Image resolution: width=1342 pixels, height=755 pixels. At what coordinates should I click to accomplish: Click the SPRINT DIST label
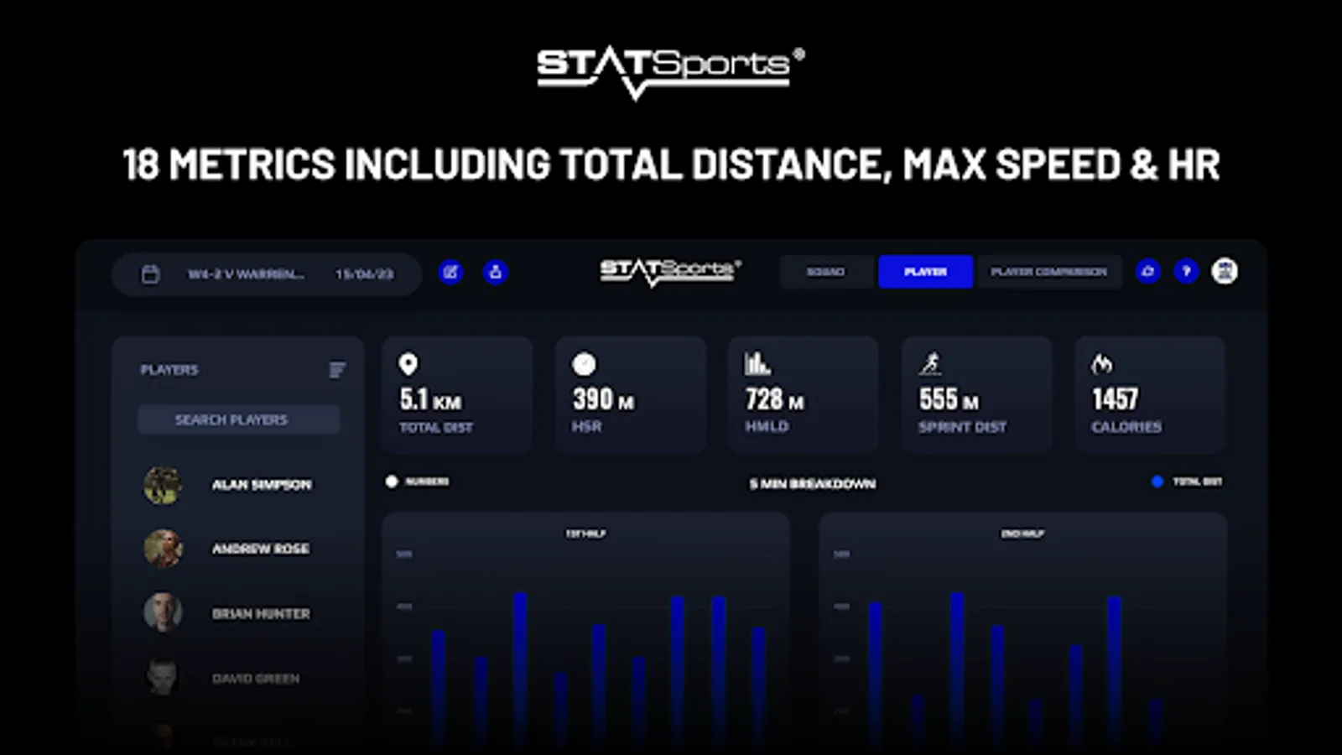click(x=962, y=427)
